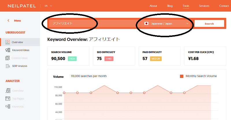Click the Keyword Overview heading
Viewport: 231px width, 120px height.
[x=83, y=39]
